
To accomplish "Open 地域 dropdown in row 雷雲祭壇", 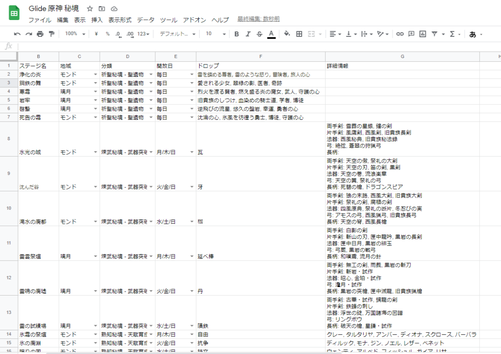I will point(96,257).
